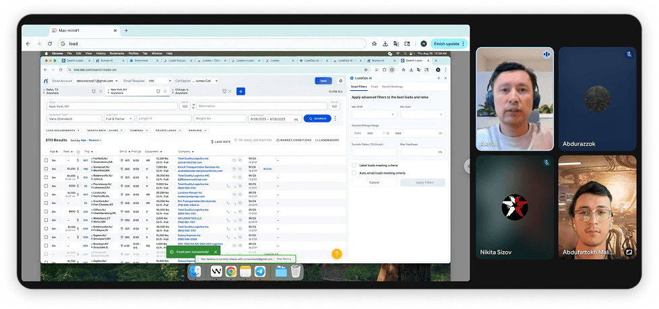
Task: Click the alarm bell on Dallas, TX tab
Action: tap(93, 92)
